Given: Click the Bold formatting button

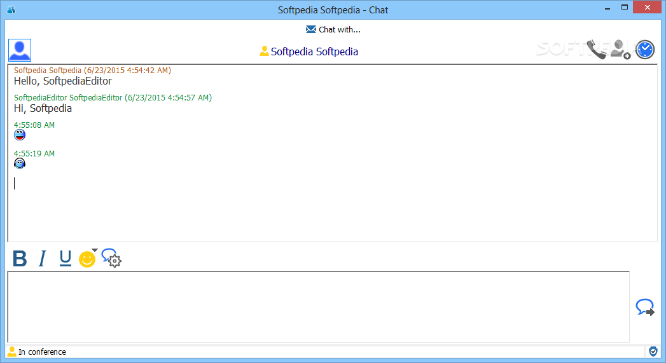Looking at the screenshot, I should tap(20, 259).
